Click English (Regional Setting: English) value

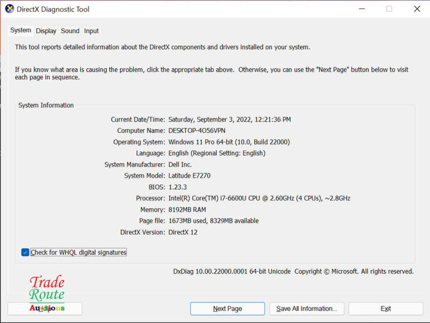(217, 153)
